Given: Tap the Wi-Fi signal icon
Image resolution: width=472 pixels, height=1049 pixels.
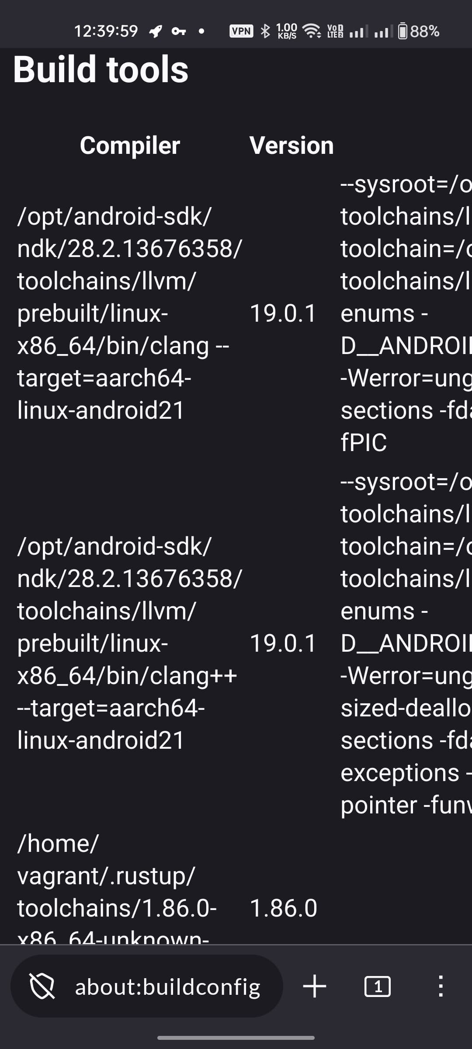Looking at the screenshot, I should [x=312, y=31].
